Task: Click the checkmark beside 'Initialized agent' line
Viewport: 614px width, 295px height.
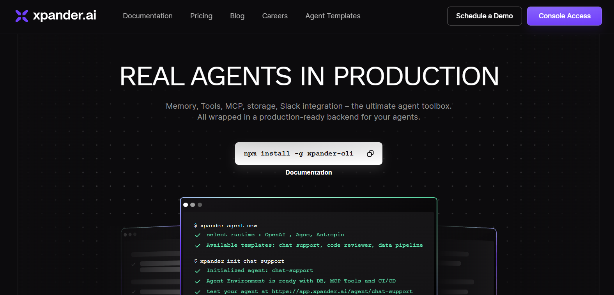Action: pyautogui.click(x=198, y=271)
